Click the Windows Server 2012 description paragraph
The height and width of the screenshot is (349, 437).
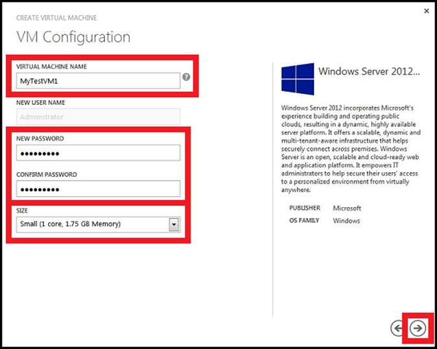(x=351, y=149)
